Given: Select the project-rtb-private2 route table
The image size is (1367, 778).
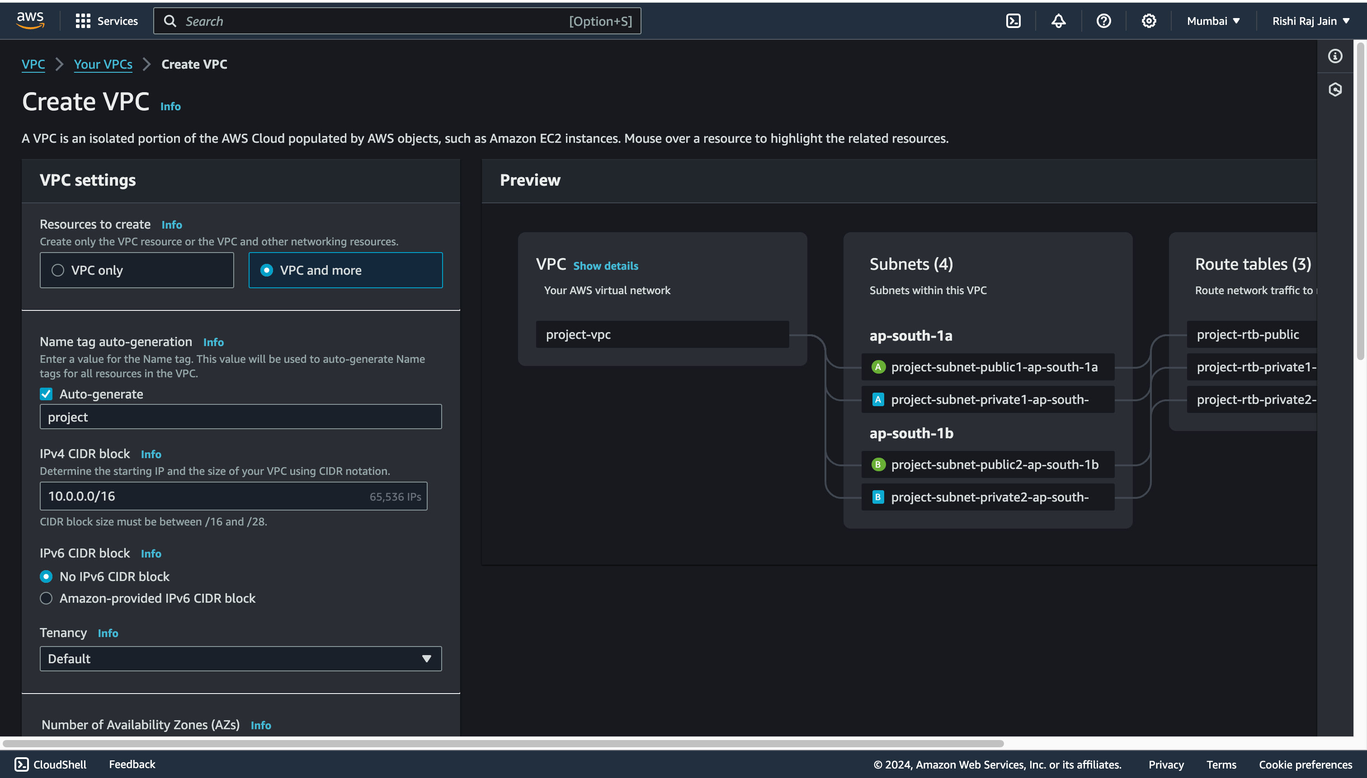Looking at the screenshot, I should (x=1252, y=400).
